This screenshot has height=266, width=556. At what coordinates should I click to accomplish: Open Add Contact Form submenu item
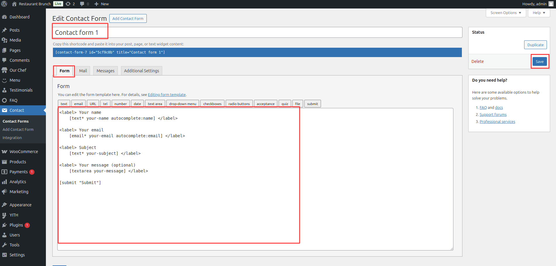18,129
